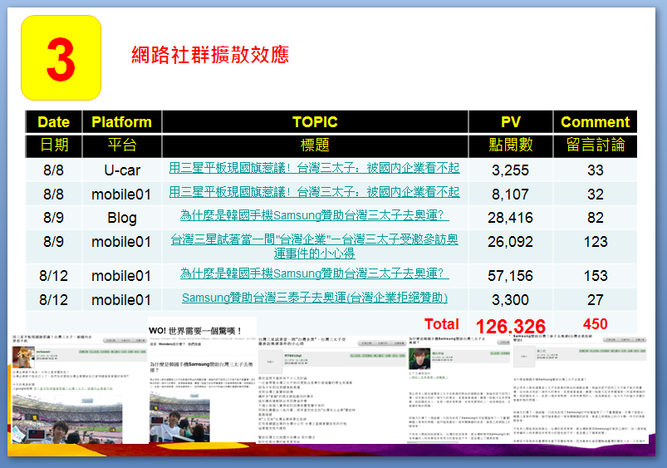667x468 pixels.
Task: Open link 台灣三星試著當一間"台灣企業"
Action: point(314,246)
